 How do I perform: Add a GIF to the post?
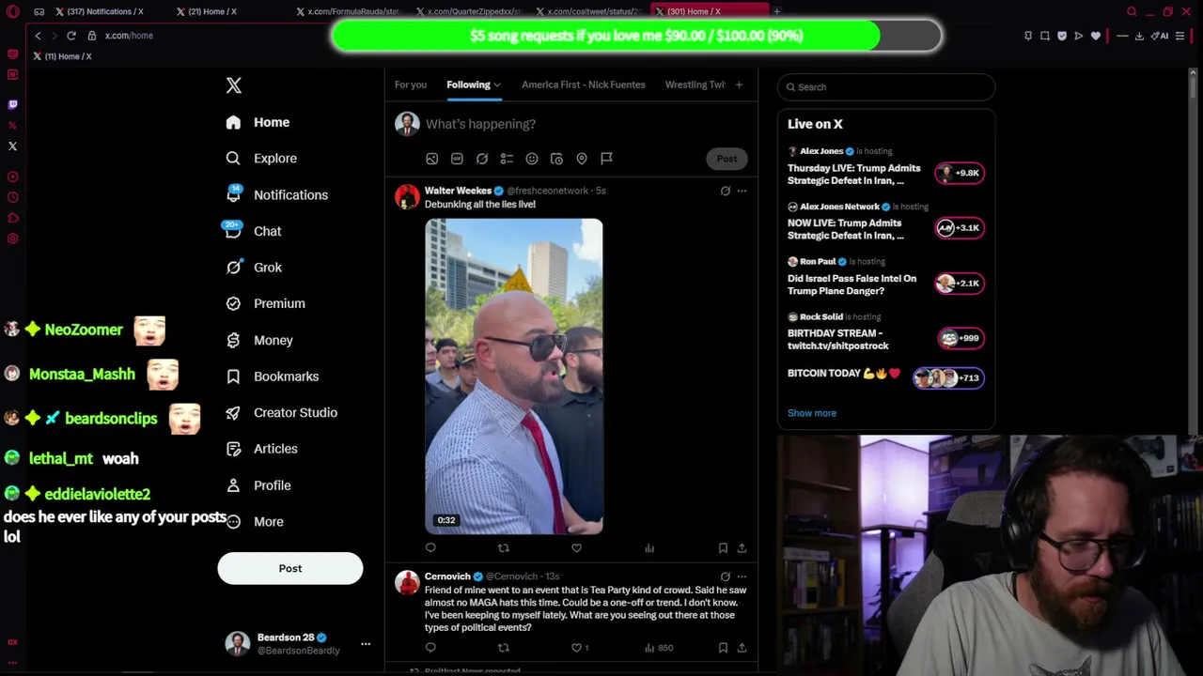(457, 159)
